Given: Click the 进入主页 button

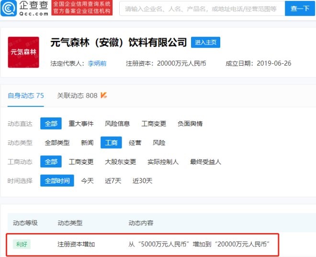Looking at the screenshot, I should [205, 43].
